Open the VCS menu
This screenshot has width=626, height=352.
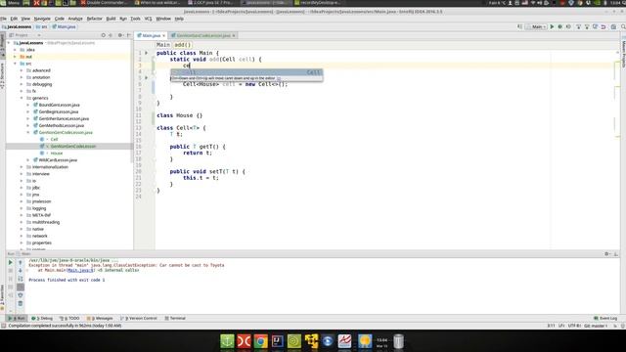pyautogui.click(x=148, y=19)
